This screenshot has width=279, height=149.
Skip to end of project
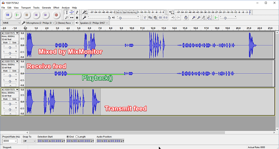[46, 15]
